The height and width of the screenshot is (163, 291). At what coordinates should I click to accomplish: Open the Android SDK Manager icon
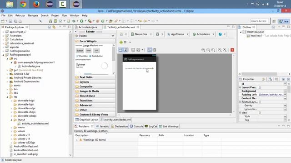pos(50,21)
